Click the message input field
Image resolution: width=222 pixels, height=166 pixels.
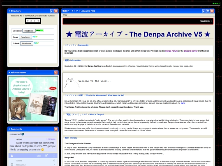33,165
